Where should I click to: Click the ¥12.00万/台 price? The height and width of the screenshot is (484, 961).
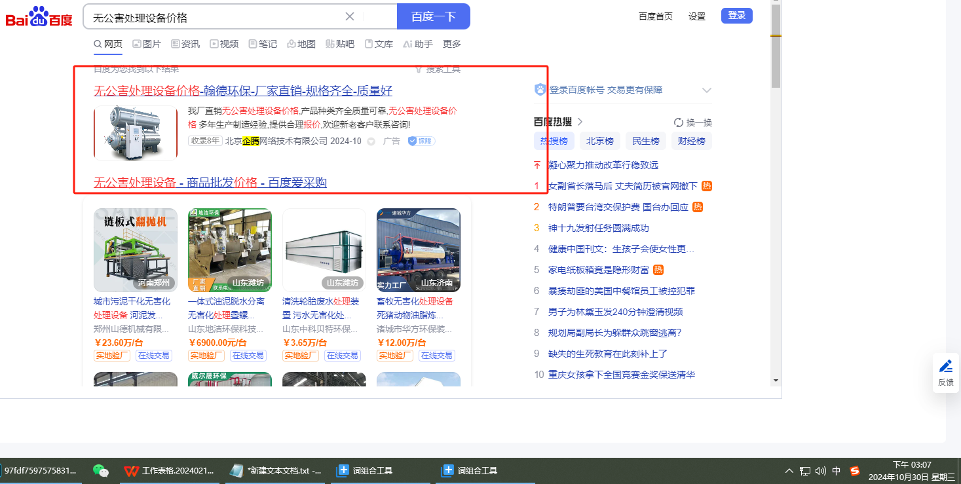402,343
